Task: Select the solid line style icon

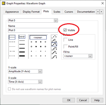Action: pos(12,37)
